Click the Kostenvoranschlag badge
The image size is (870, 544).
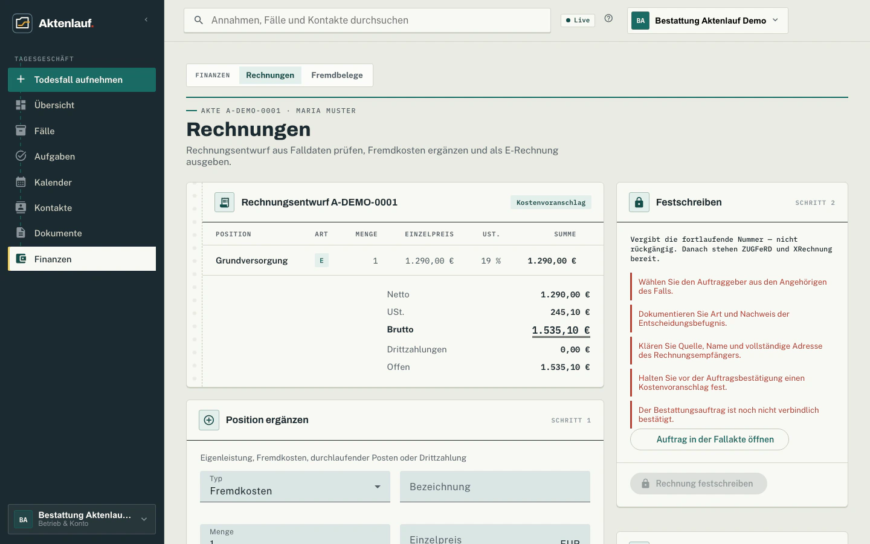551,202
